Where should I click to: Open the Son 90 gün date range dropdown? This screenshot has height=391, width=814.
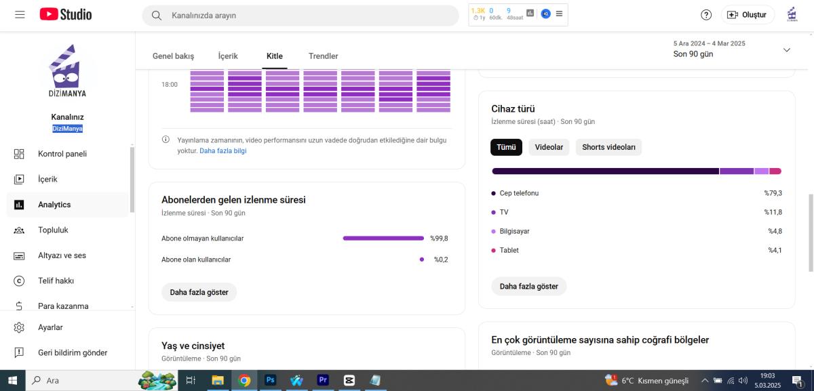pos(732,49)
